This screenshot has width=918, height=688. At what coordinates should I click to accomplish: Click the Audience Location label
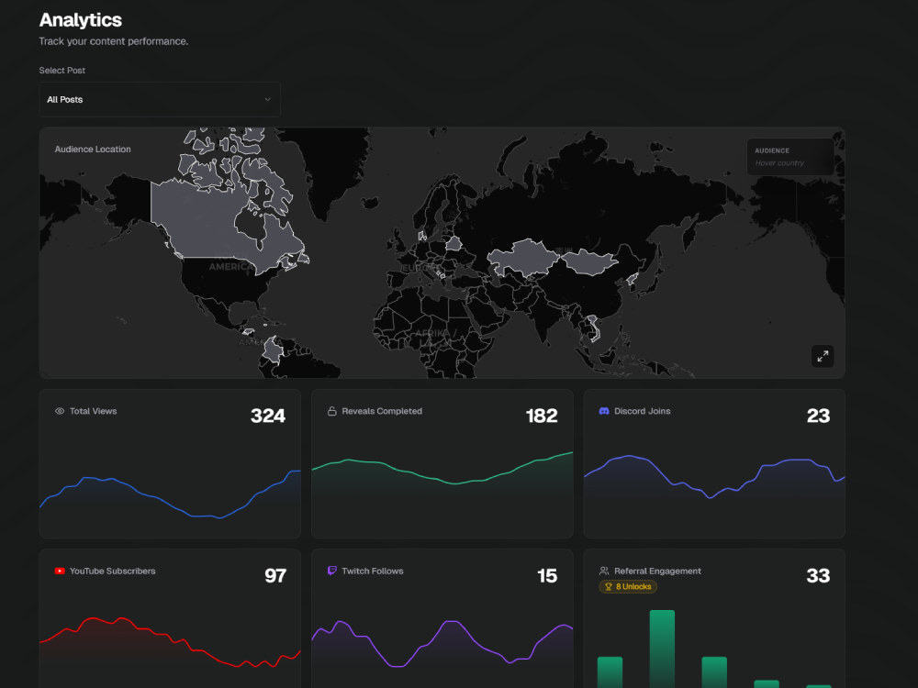point(93,150)
